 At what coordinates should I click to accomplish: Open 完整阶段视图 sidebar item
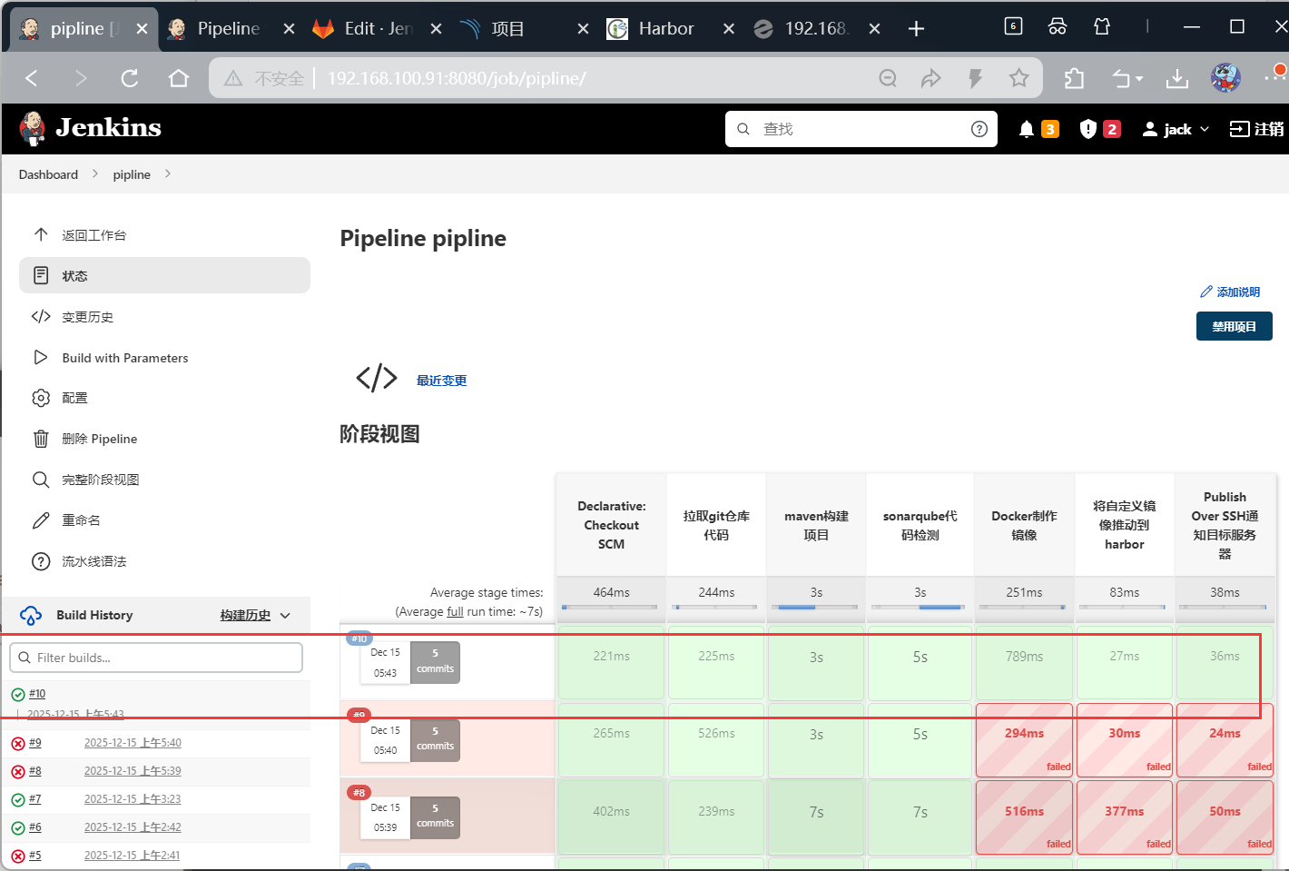click(164, 480)
